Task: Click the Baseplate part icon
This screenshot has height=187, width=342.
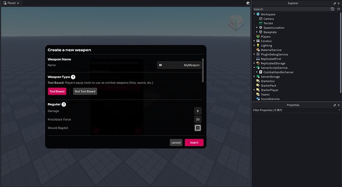Action: pos(261,32)
